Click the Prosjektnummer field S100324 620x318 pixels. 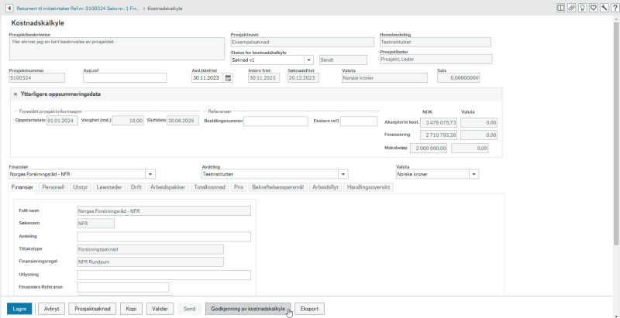[x=36, y=77]
